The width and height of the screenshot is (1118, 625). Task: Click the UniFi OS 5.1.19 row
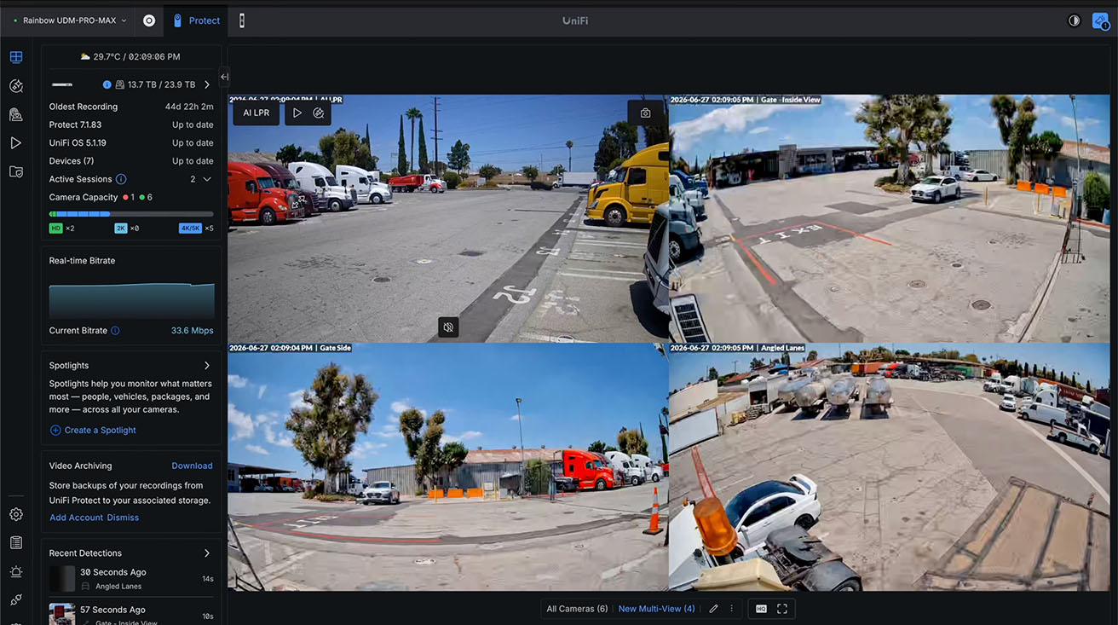pyautogui.click(x=131, y=143)
